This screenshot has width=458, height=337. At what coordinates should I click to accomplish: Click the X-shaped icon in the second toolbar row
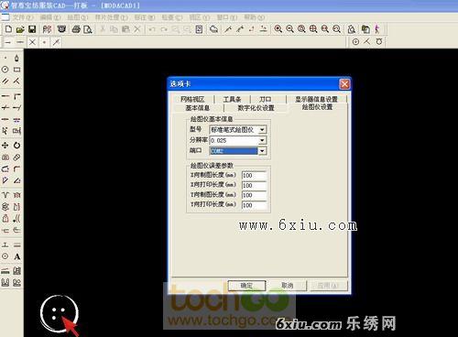[32, 42]
